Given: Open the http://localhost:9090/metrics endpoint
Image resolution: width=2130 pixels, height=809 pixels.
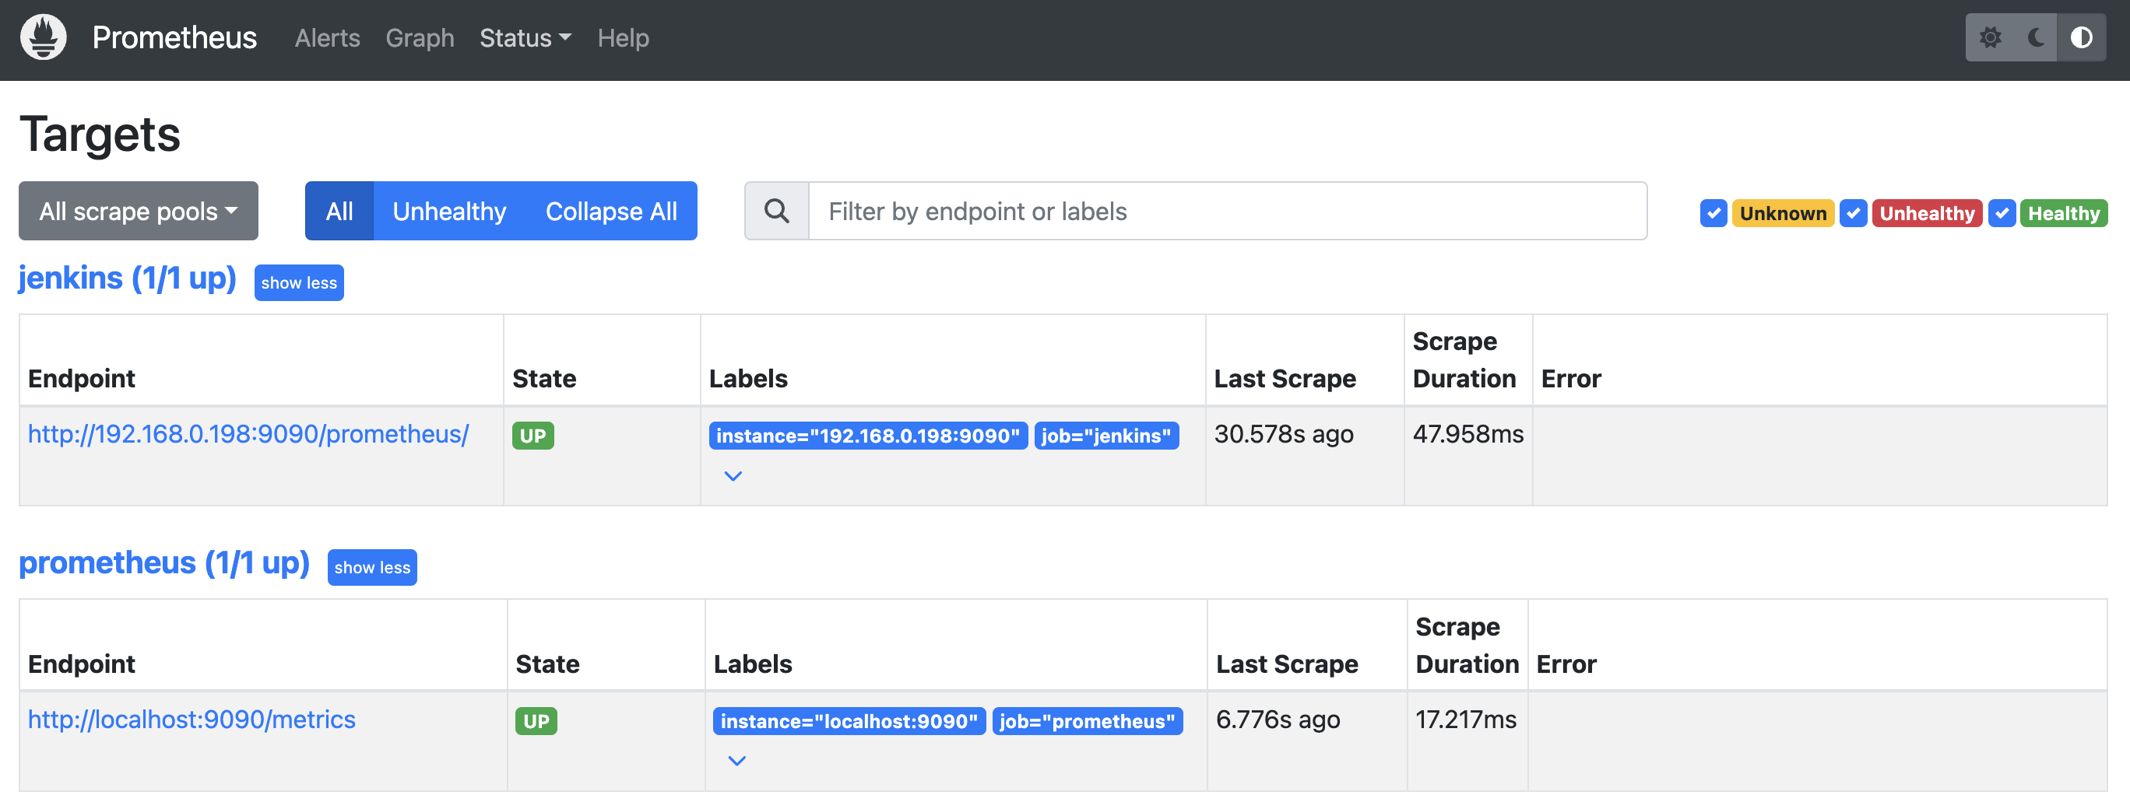Looking at the screenshot, I should tap(192, 720).
